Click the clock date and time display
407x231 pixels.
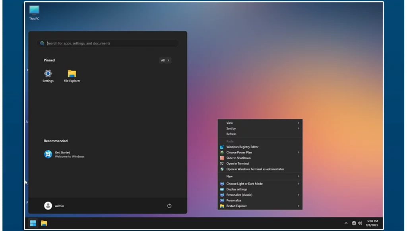pos(372,223)
